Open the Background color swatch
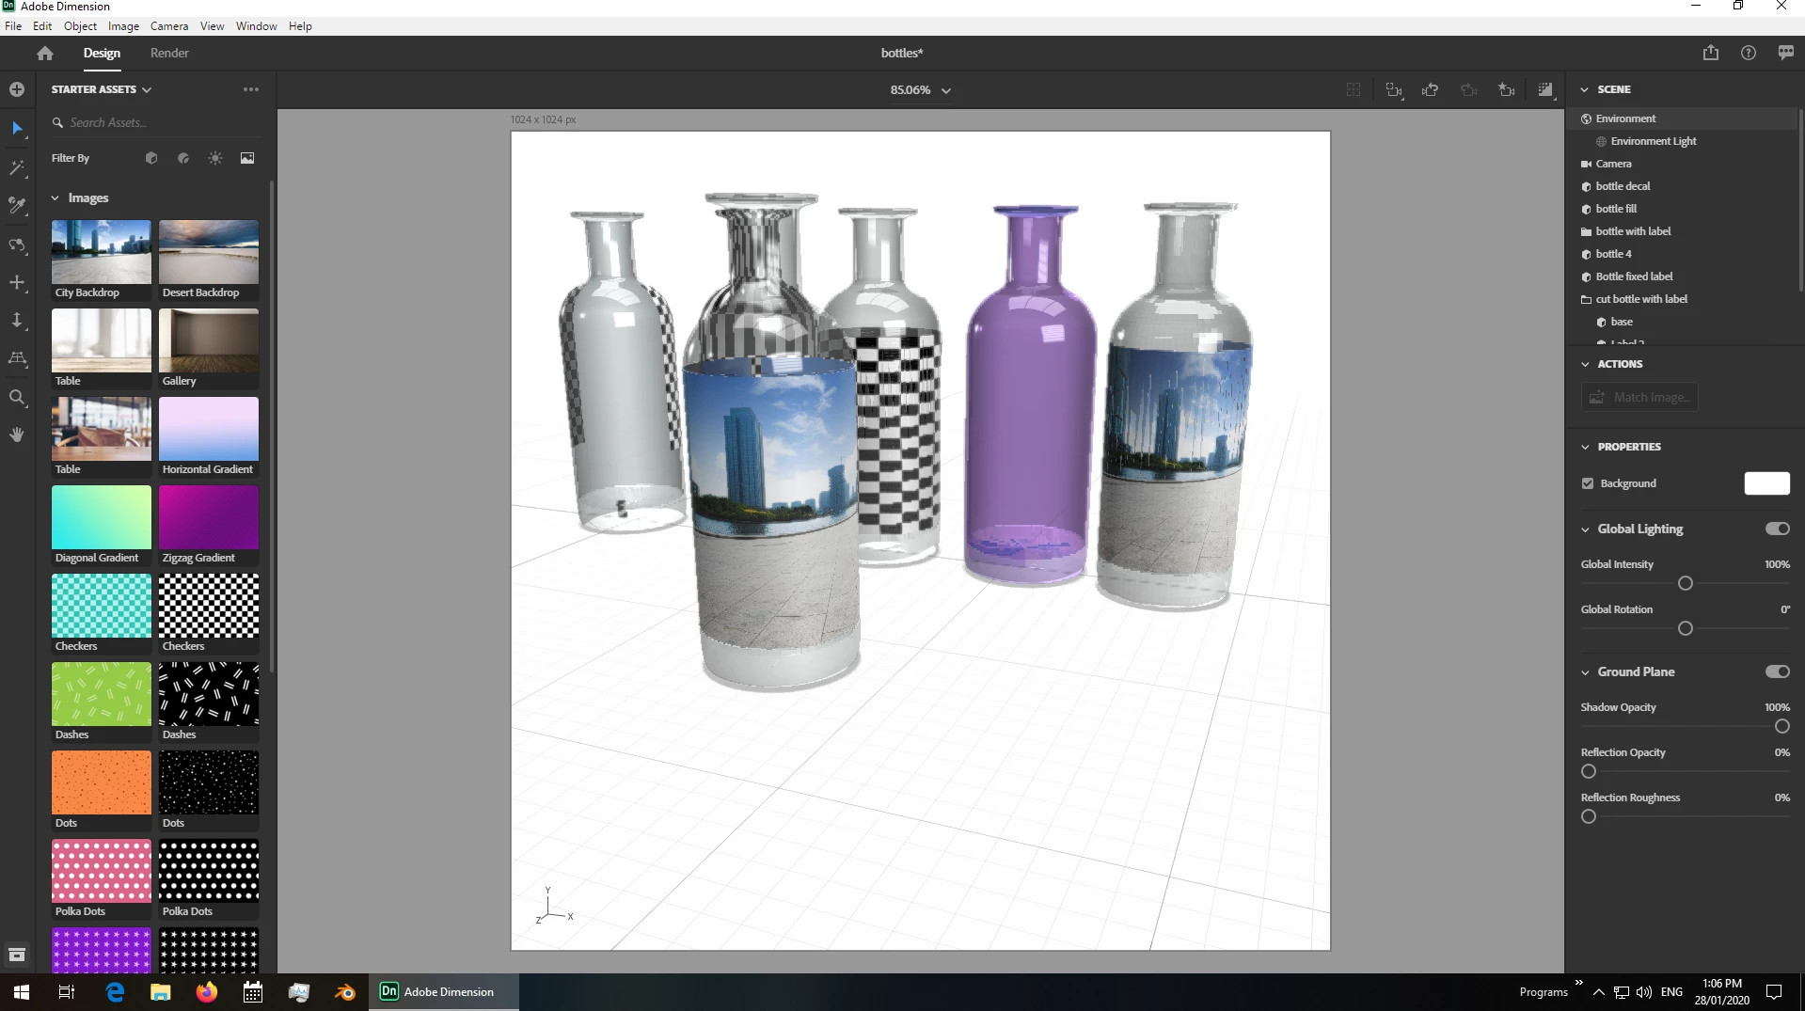Screen dimensions: 1805x1011 coord(1766,483)
